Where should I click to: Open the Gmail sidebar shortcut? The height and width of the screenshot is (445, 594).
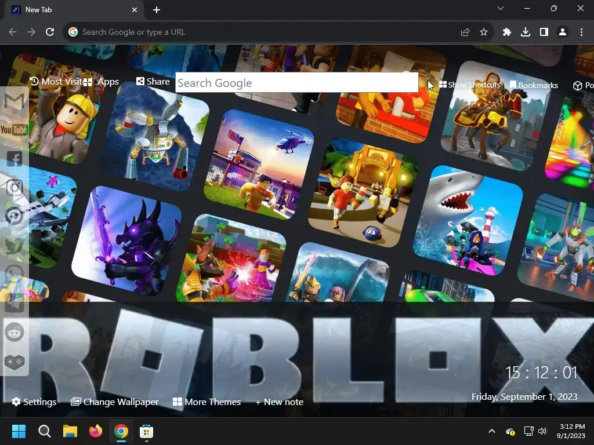click(15, 101)
